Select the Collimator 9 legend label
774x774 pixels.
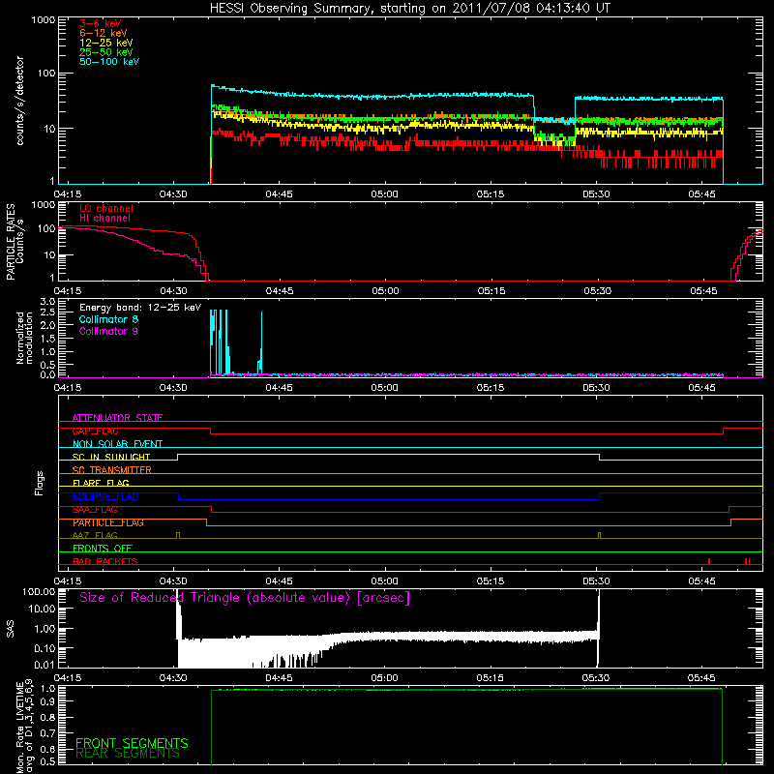(108, 331)
